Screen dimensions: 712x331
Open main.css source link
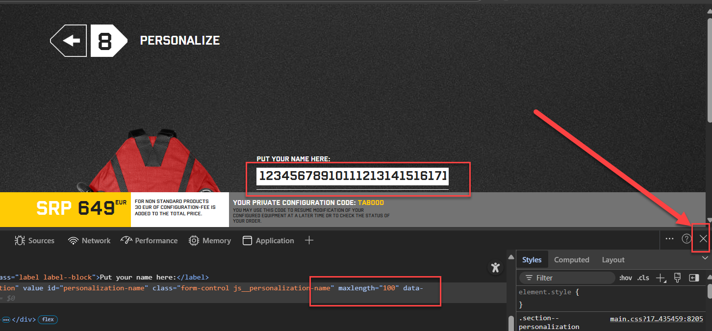click(x=657, y=319)
